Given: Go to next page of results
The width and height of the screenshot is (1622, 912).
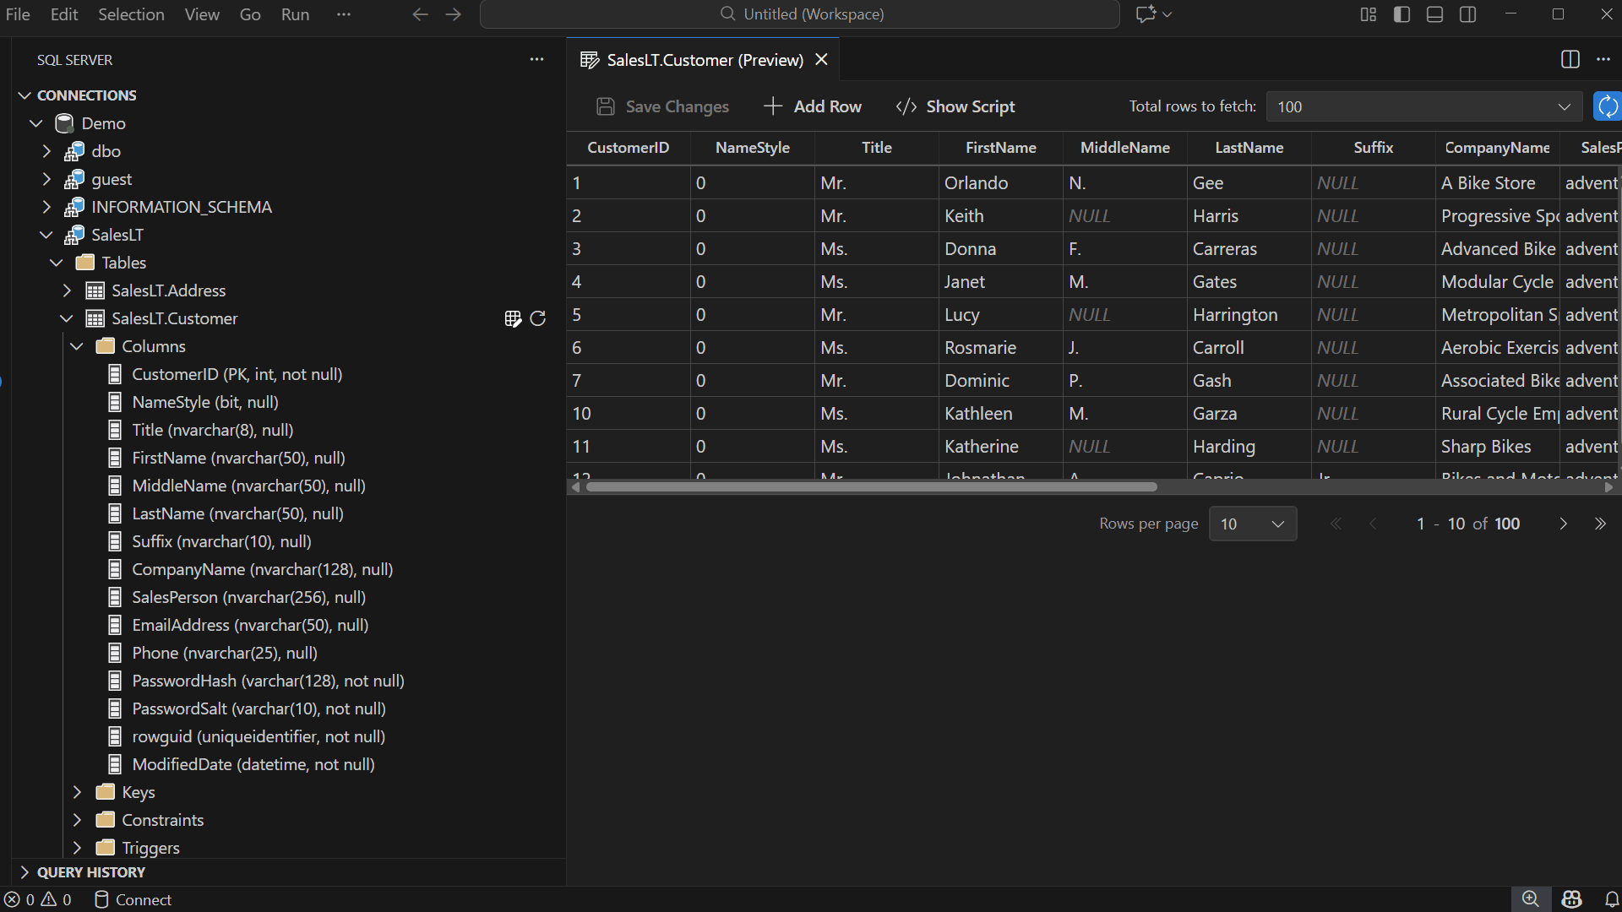Looking at the screenshot, I should (1563, 524).
